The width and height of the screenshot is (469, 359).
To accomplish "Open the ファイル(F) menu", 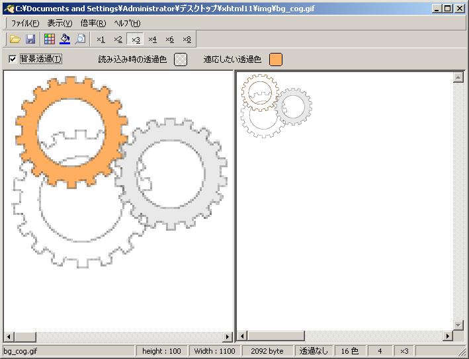I will tap(25, 23).
